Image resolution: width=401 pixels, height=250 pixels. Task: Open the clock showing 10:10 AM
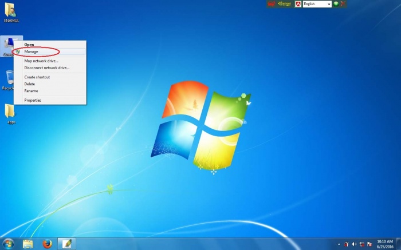[x=384, y=244]
